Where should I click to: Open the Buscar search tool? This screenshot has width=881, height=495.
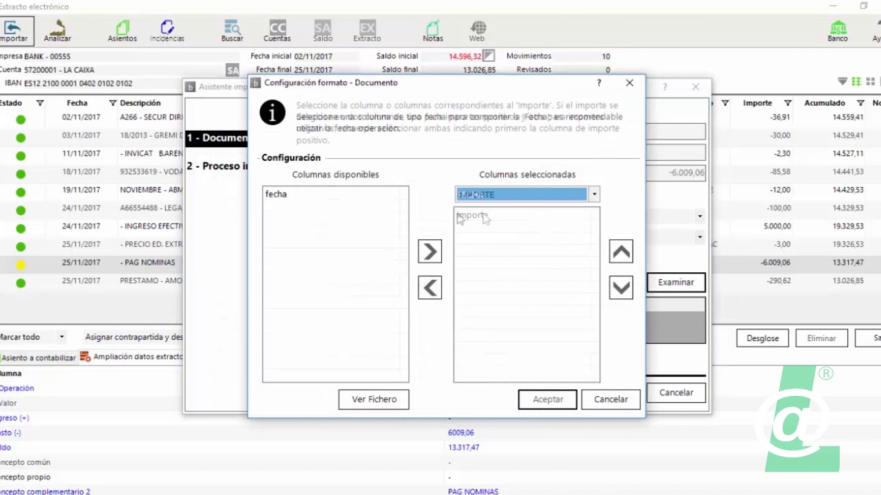tap(232, 31)
